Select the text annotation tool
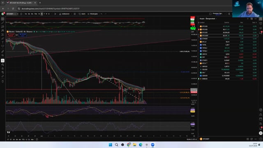Screen dimensions: 263x148 pyautogui.click(x=3, y=42)
